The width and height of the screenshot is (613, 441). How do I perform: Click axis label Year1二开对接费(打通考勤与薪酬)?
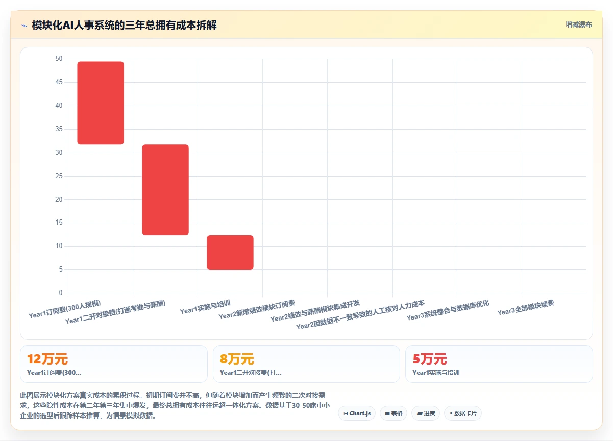116,312
